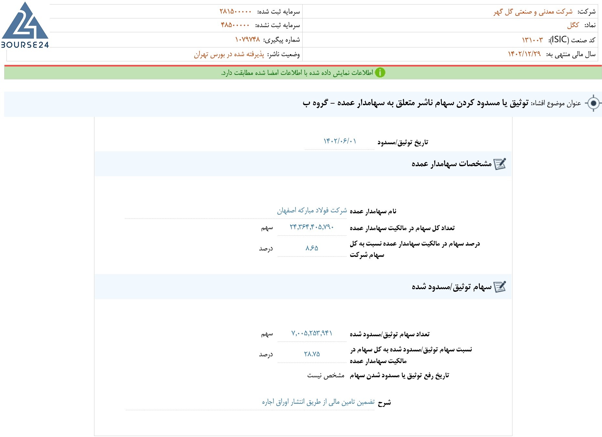Click the fiscal year end date ۱۴۰۲/۱۲/۲۹
The image size is (602, 437).
click(524, 54)
